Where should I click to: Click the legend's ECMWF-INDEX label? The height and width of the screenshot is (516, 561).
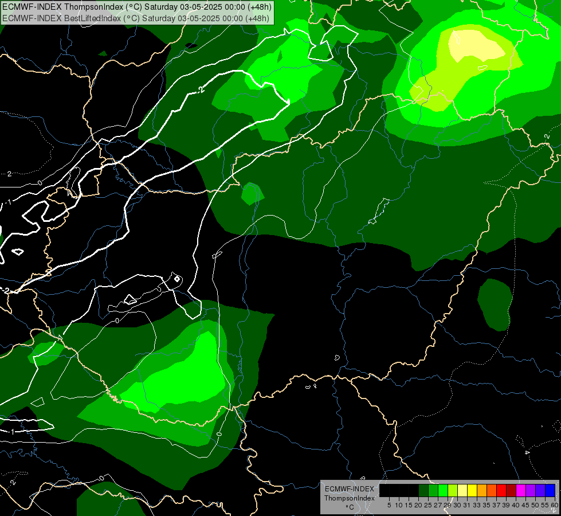(x=350, y=489)
